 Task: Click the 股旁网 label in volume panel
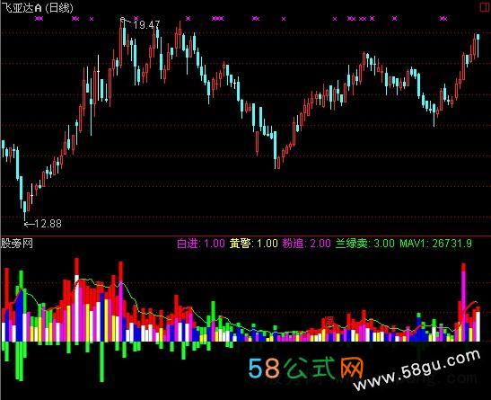(17, 244)
